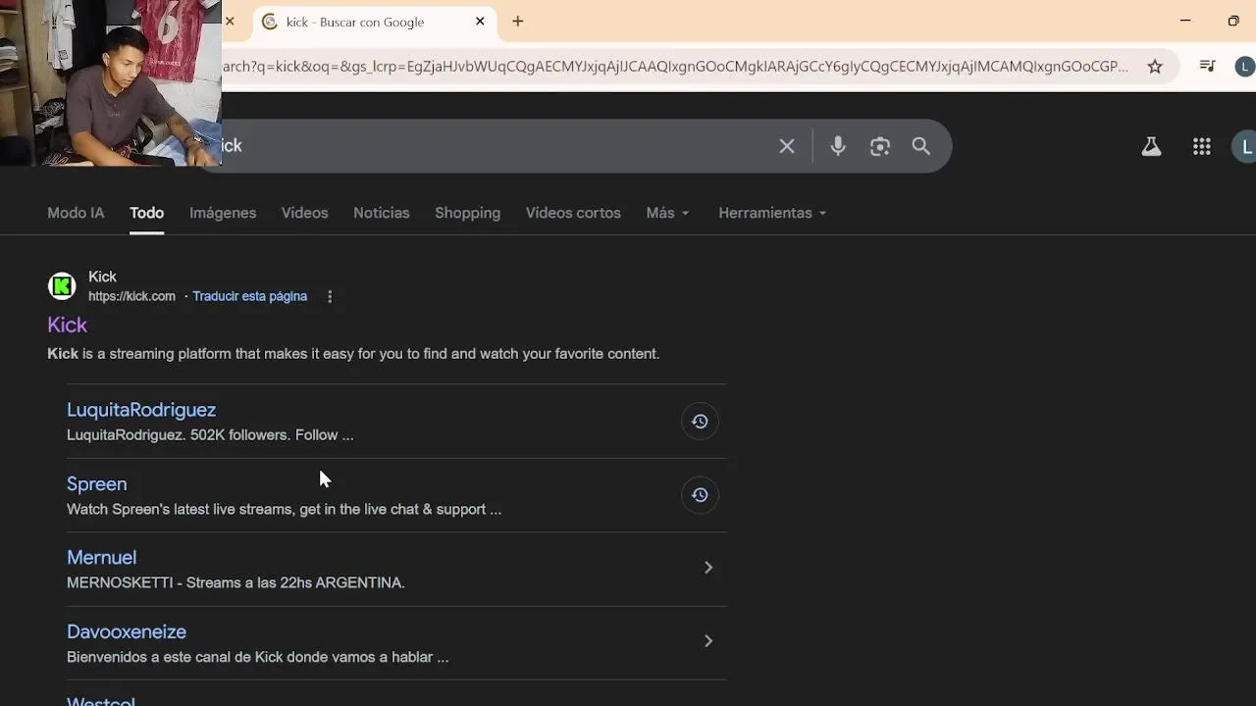
Task: Open Davooxeneize channel link
Action: [x=127, y=631]
